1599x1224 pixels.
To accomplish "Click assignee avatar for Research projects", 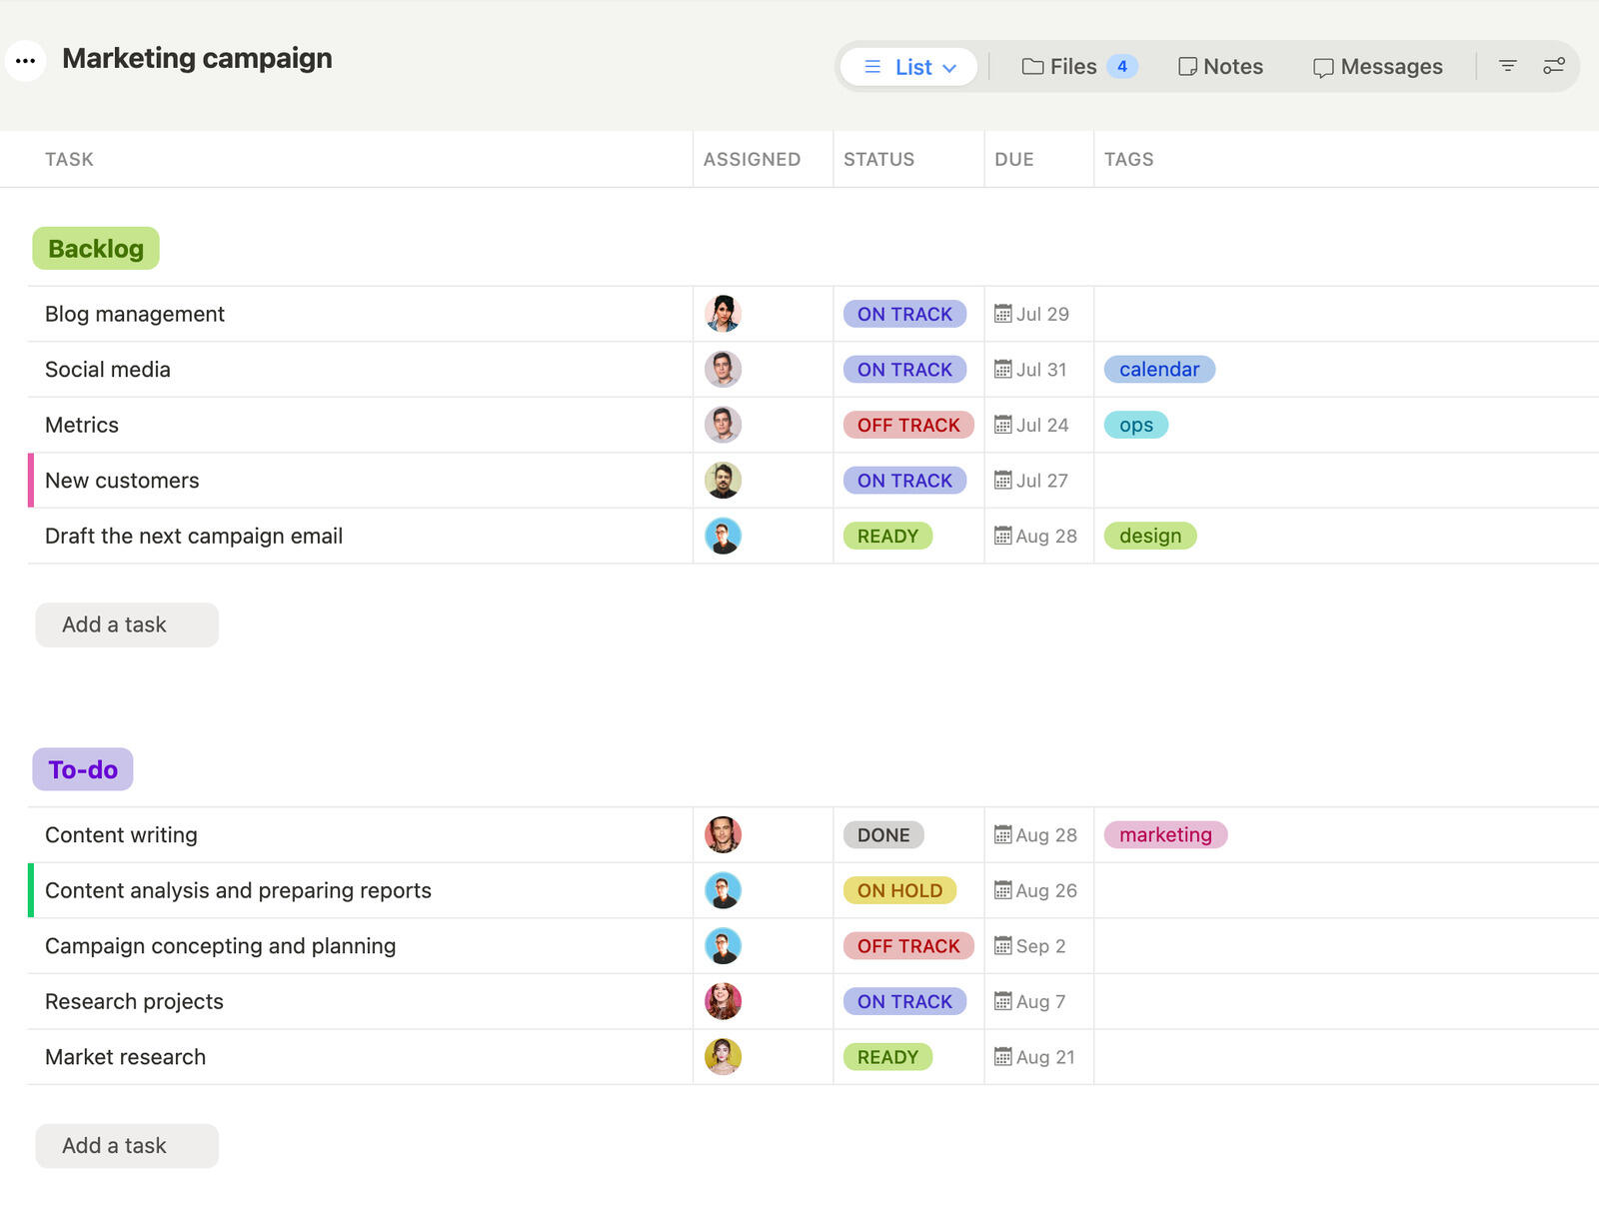I will pos(723,1001).
